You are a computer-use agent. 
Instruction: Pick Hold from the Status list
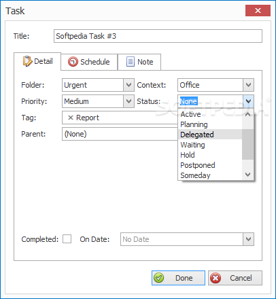coord(210,155)
